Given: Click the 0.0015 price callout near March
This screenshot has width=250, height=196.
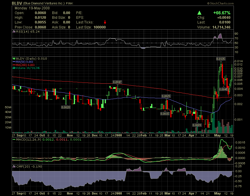Looking at the screenshot, I should point(165,114).
